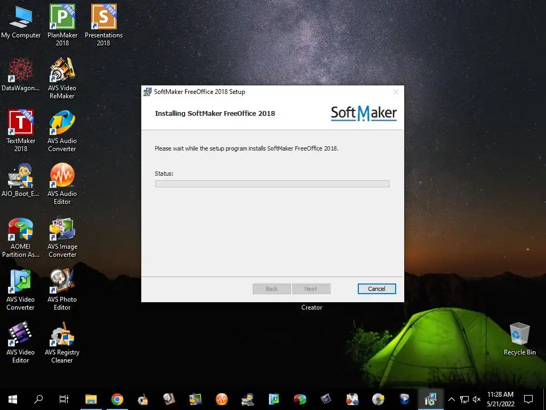Click the disabled Next button
The height and width of the screenshot is (410, 546).
pyautogui.click(x=311, y=289)
